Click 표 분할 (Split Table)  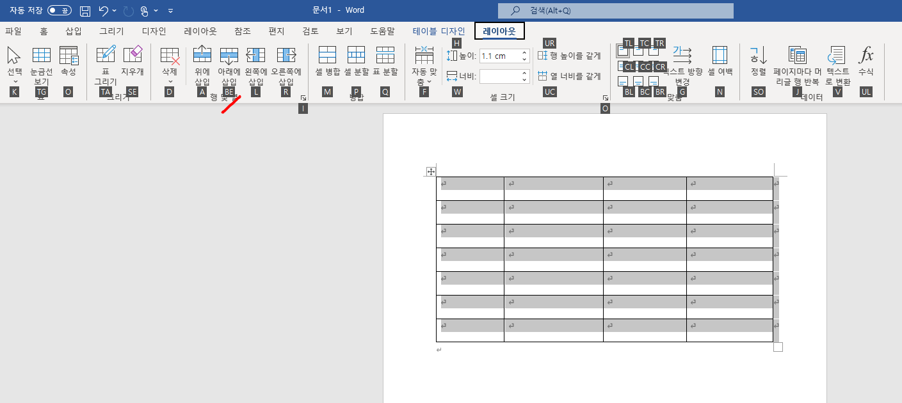(385, 61)
